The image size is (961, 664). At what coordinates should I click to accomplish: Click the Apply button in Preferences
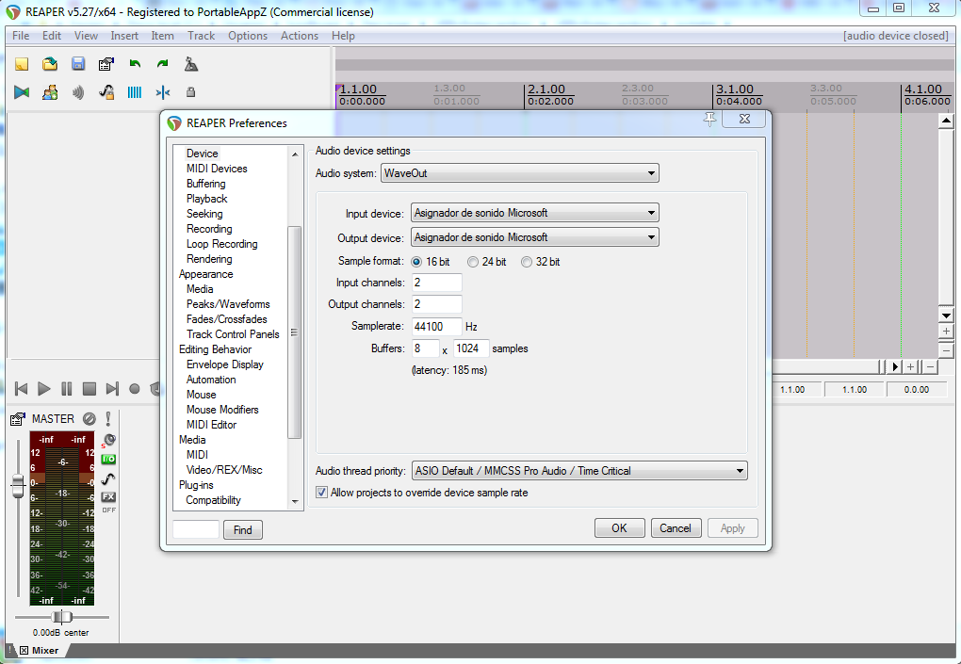(732, 528)
